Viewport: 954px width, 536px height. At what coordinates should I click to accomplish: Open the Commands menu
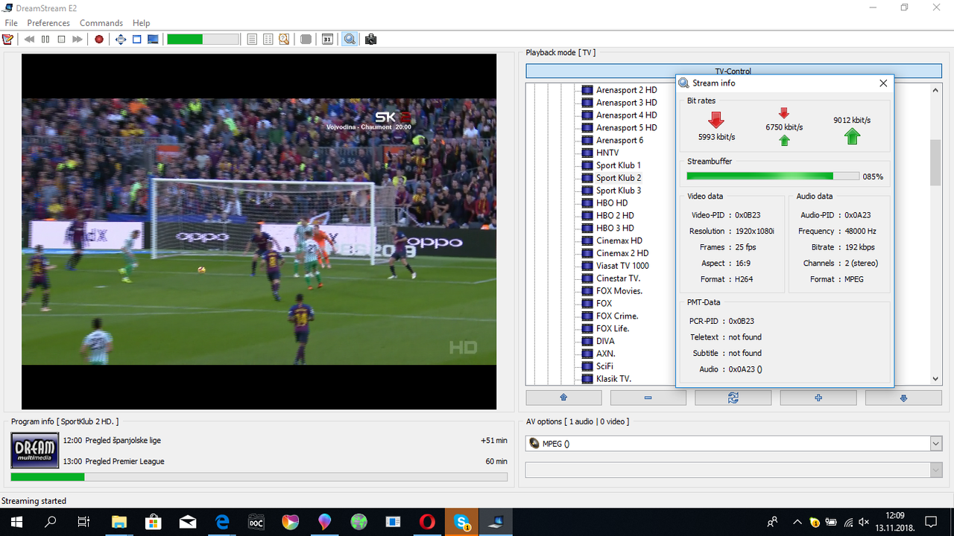[x=101, y=23]
